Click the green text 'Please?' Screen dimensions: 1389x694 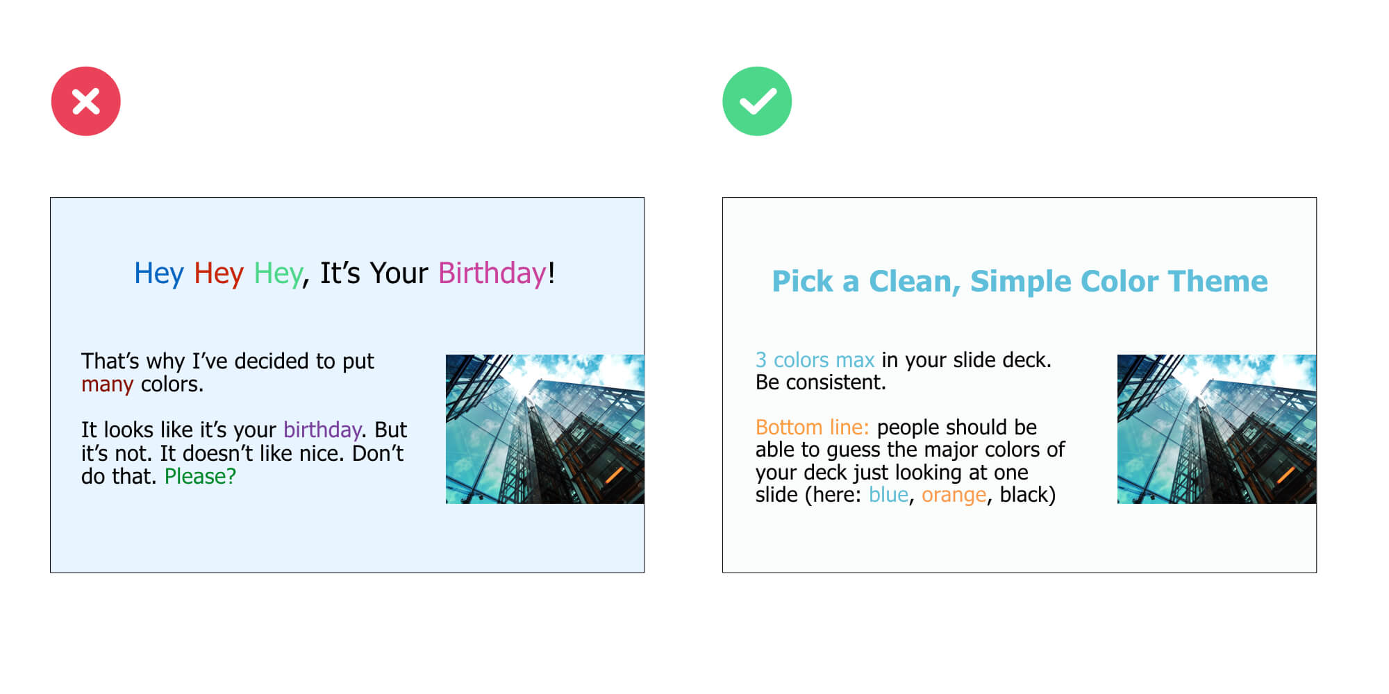coord(200,476)
